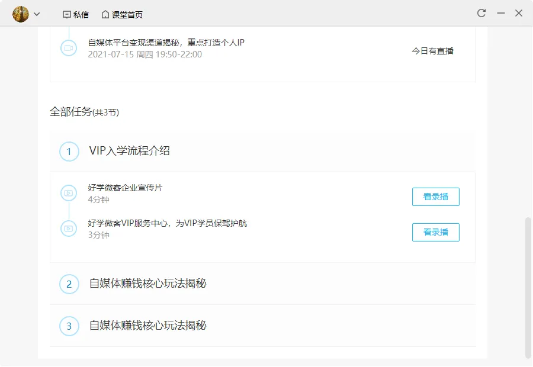Click the 3分钟 duration text
The height and width of the screenshot is (367, 533).
[x=98, y=235]
